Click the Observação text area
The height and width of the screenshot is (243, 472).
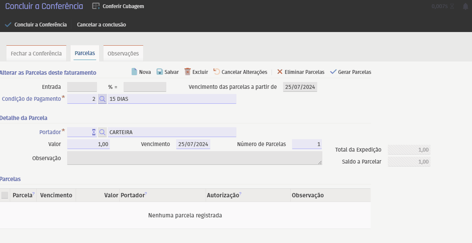tap(195, 158)
